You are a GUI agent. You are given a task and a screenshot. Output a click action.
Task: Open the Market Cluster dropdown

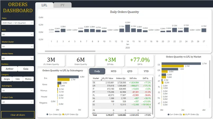[18, 46]
